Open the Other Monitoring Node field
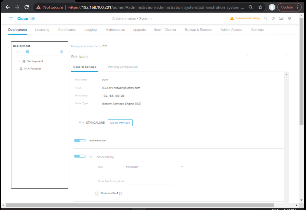 (150, 181)
